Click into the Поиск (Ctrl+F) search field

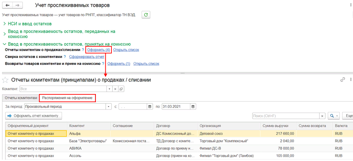pos(286,116)
